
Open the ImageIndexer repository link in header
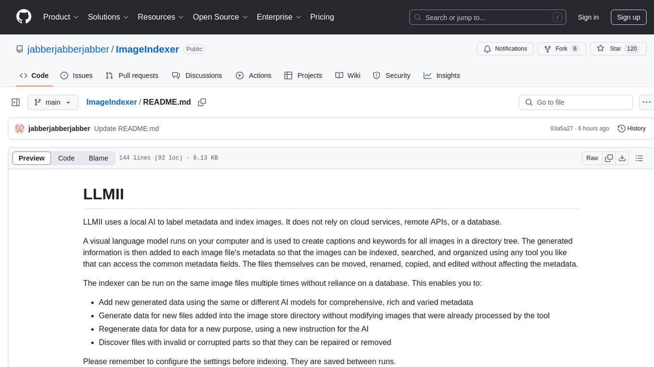[x=148, y=49]
